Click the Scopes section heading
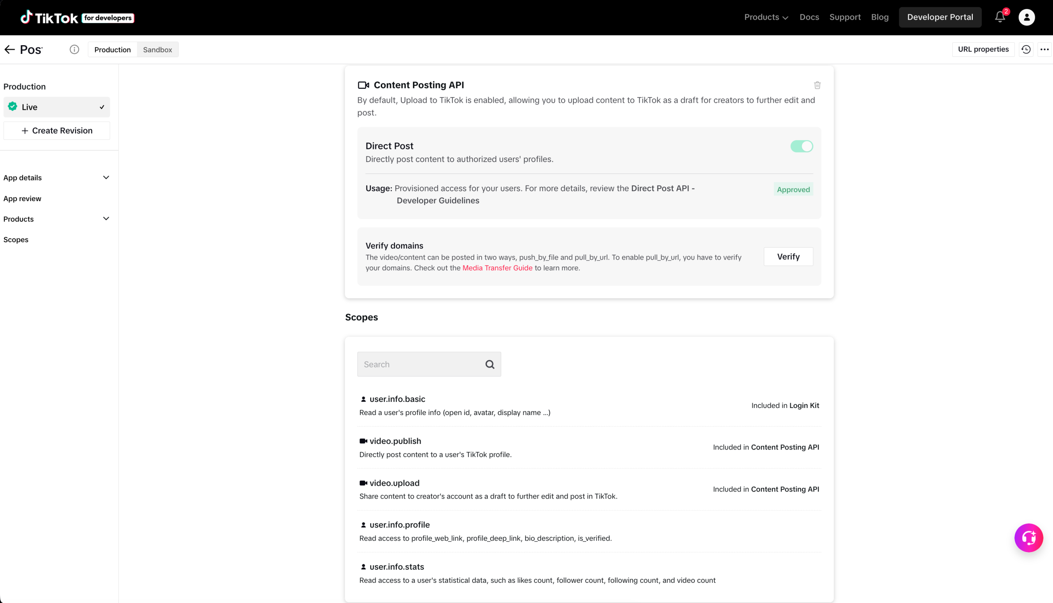This screenshot has width=1053, height=603. coord(362,317)
